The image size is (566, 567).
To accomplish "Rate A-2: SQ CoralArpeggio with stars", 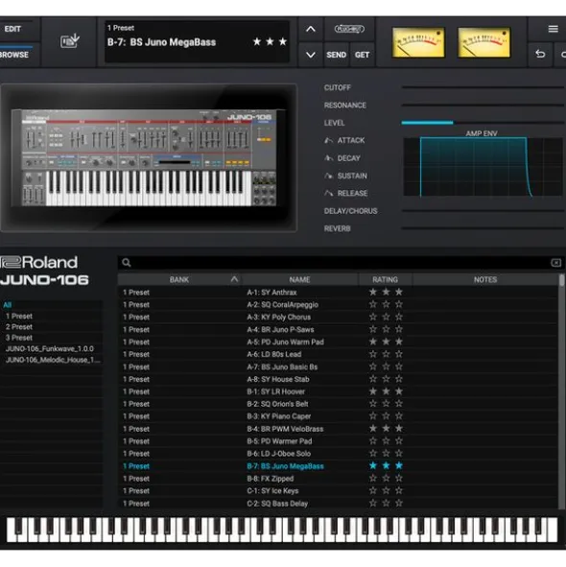I will pos(386,304).
